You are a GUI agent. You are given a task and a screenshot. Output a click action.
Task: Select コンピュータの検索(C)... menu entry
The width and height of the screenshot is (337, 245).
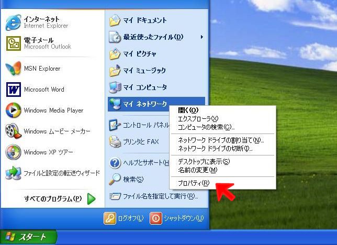[206, 127]
